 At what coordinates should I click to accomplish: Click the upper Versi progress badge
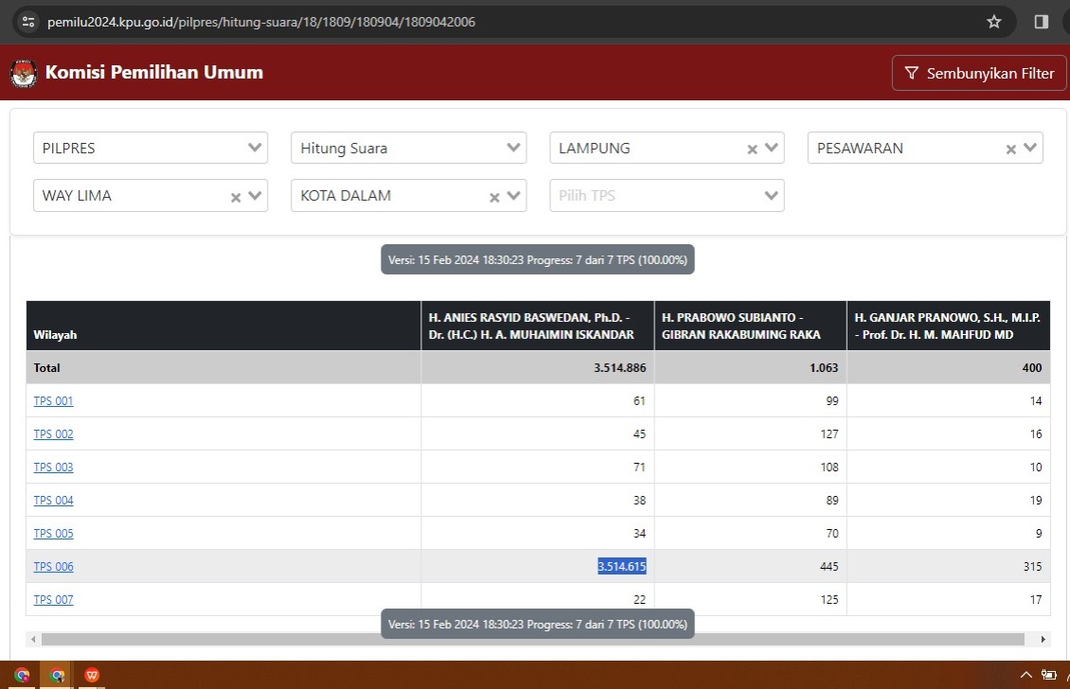538,260
